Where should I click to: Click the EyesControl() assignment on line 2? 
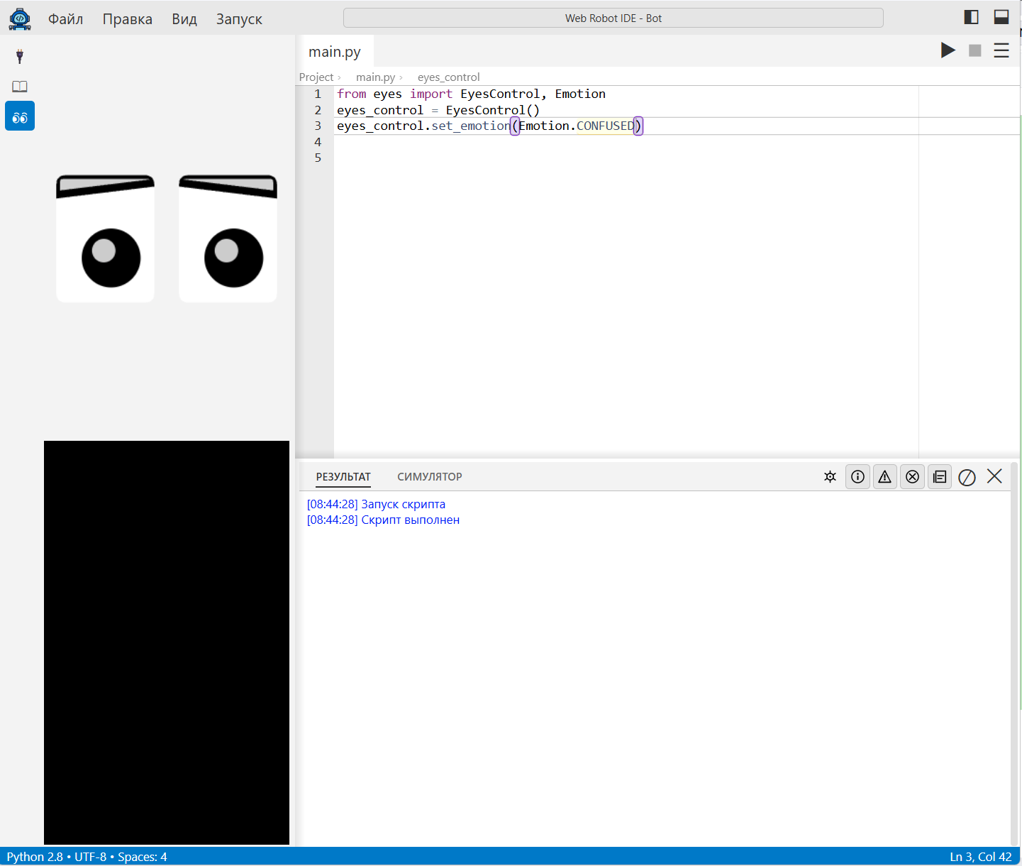[438, 110]
